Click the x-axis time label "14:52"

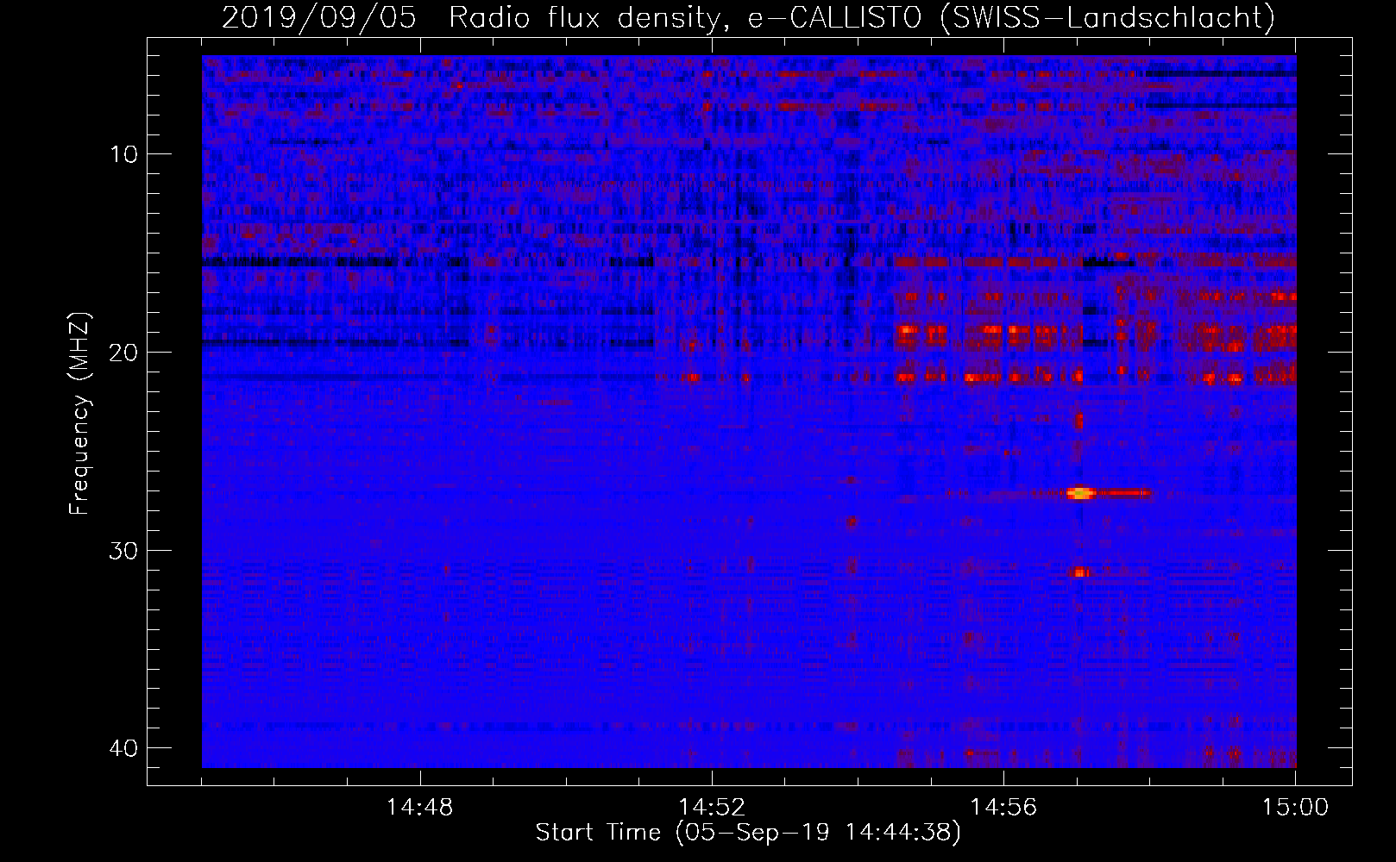(713, 808)
